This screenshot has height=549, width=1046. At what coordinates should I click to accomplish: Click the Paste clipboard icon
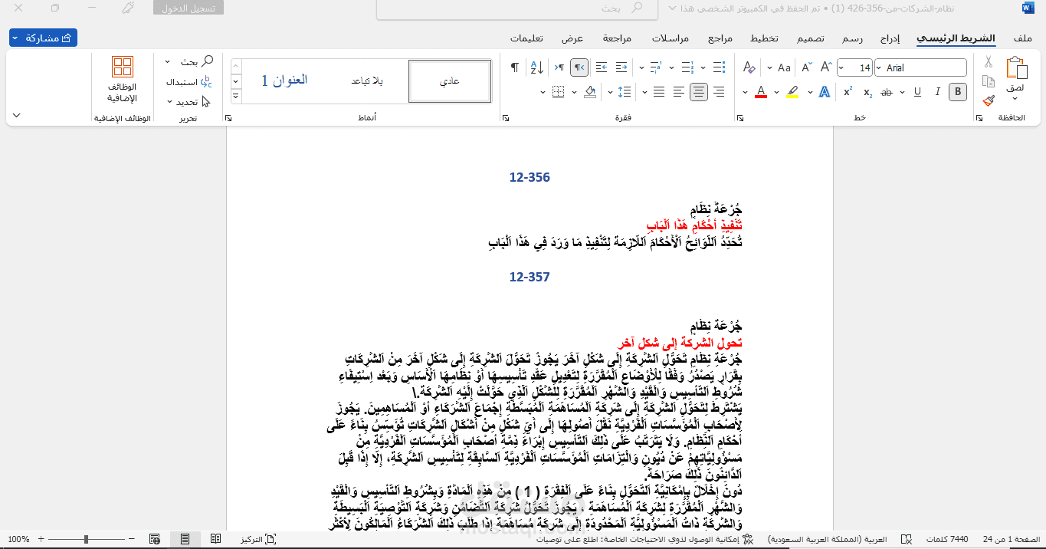[1017, 69]
